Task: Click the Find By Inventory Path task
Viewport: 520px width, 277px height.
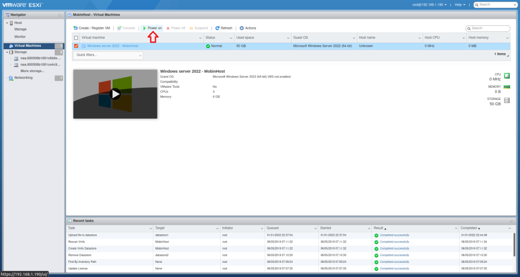Action: pyautogui.click(x=82, y=262)
